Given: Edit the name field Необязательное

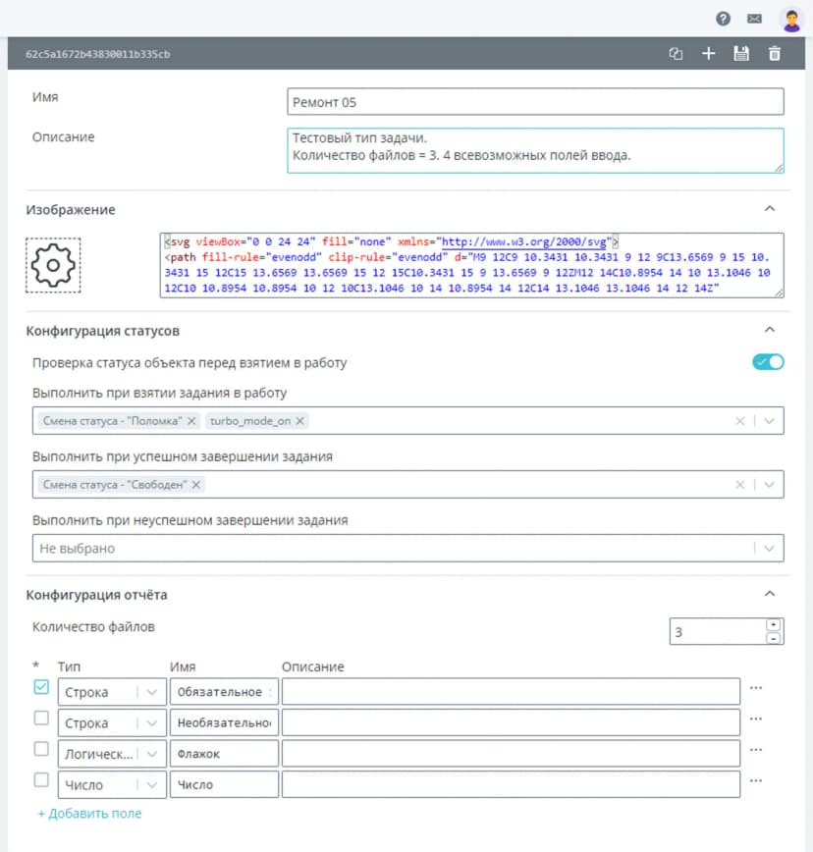Looking at the screenshot, I should [224, 722].
